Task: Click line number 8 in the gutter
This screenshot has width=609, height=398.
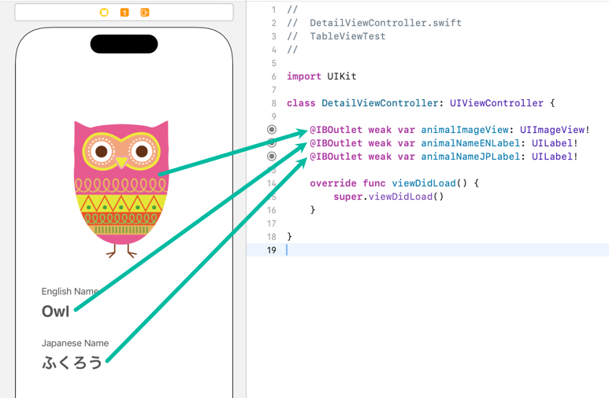Action: point(273,103)
